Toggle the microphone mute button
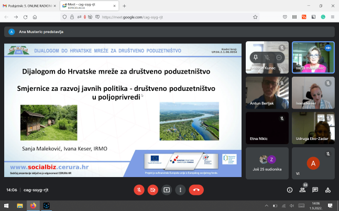This screenshot has width=339, height=211. pos(139,190)
